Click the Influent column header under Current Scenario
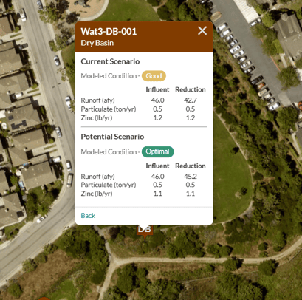 click(157, 89)
